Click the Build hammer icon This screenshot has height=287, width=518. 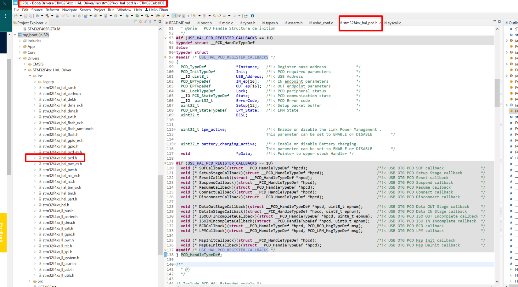pyautogui.click(x=47, y=16)
